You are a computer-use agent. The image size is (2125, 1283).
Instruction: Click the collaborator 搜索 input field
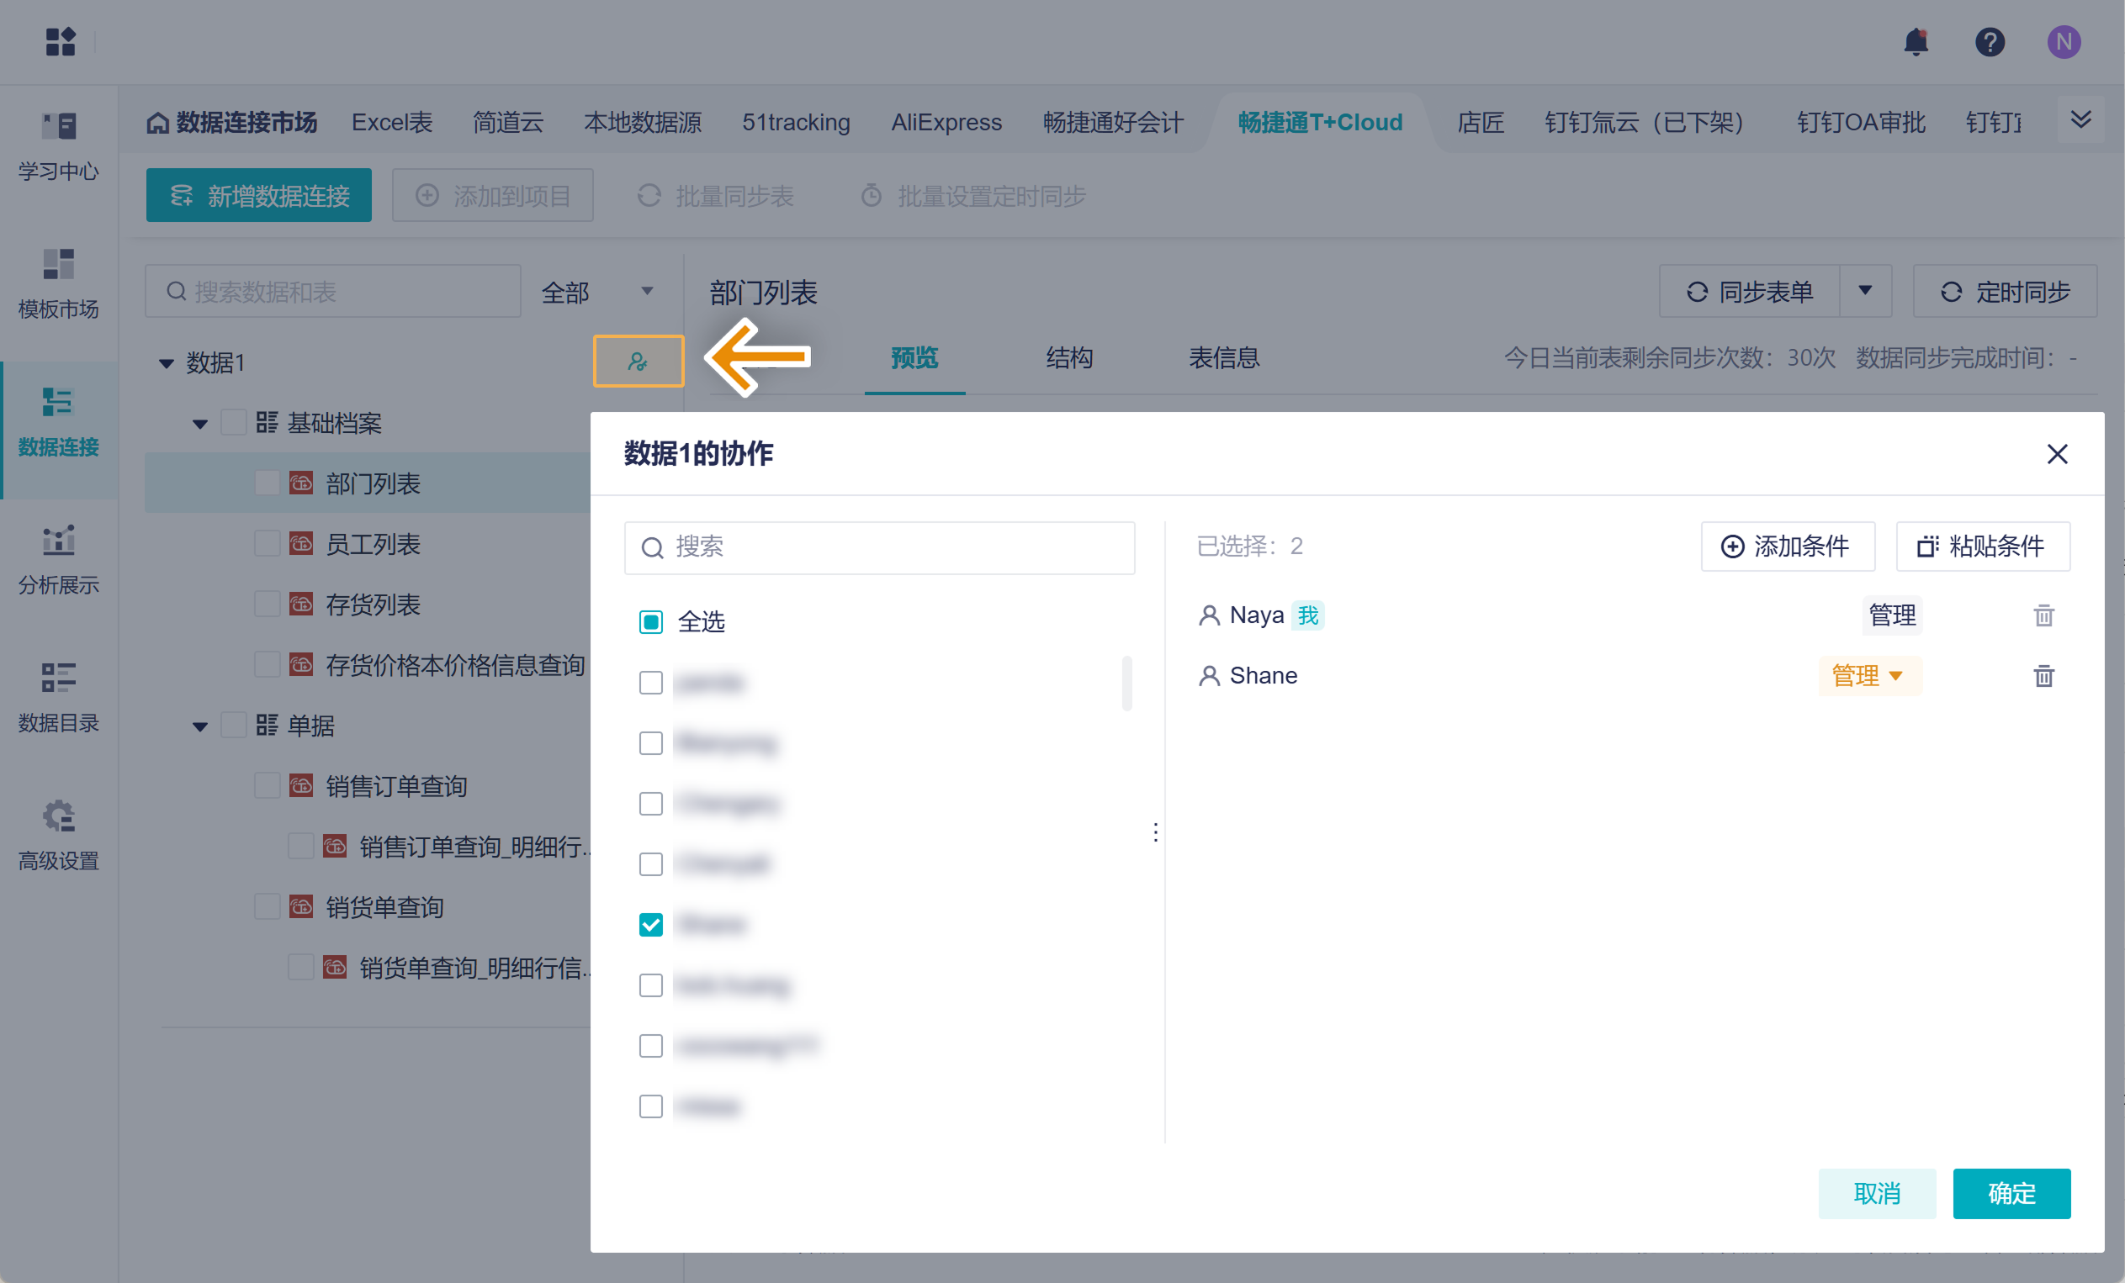click(x=880, y=547)
